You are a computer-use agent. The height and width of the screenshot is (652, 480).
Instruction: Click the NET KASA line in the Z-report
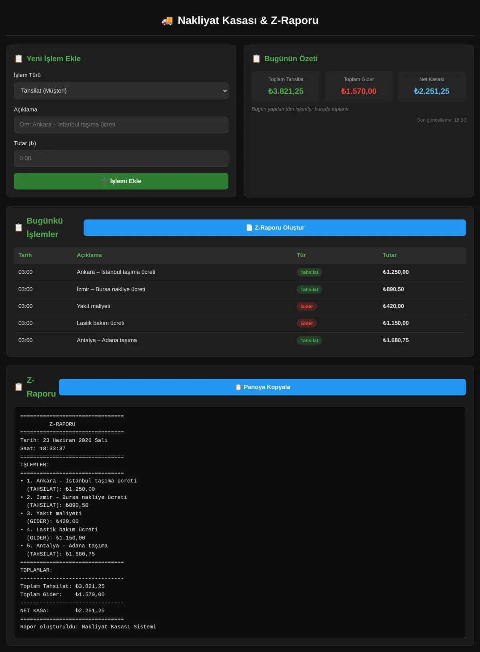coord(62,611)
